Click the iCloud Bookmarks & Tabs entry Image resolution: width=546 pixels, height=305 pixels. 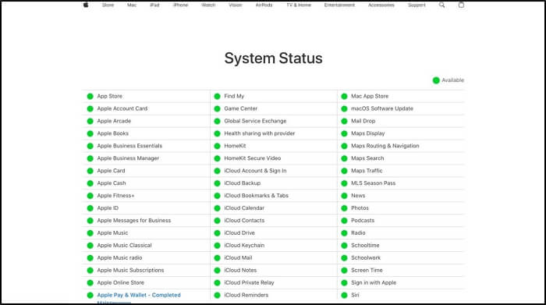tap(257, 196)
